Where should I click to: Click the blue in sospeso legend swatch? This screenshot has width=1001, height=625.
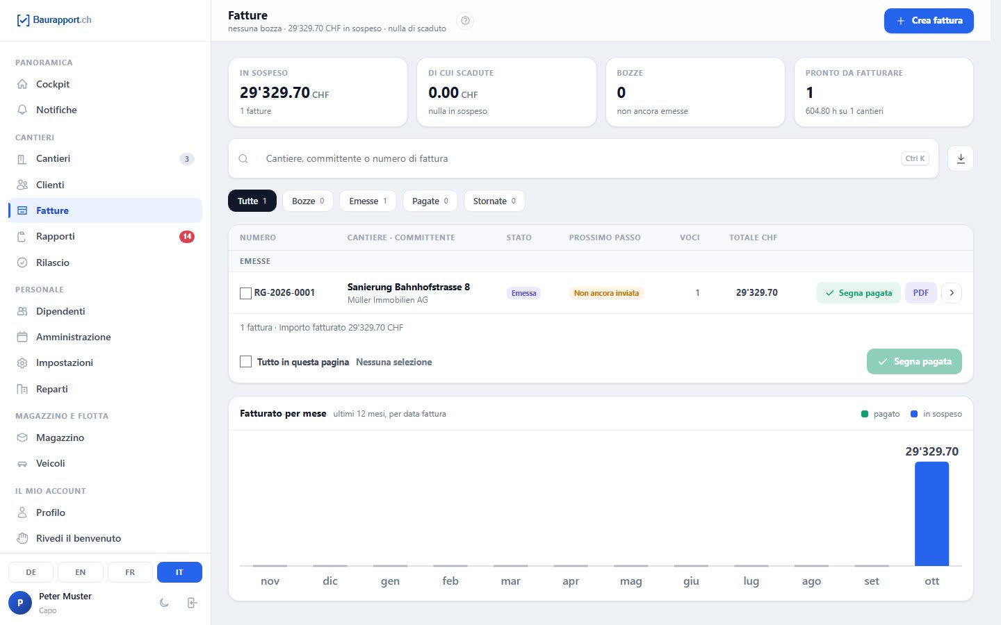pyautogui.click(x=914, y=414)
